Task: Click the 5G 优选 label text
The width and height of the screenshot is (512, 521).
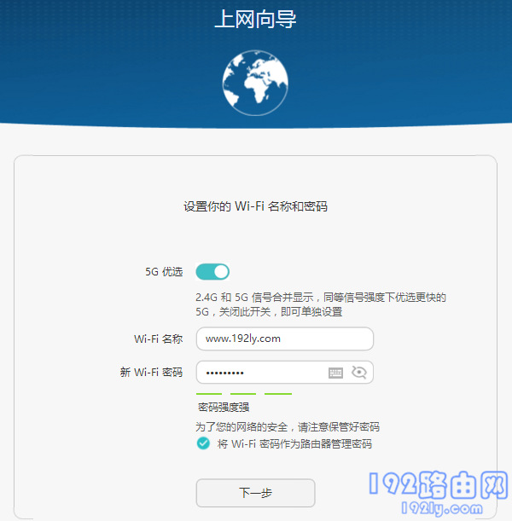Action: click(x=164, y=272)
